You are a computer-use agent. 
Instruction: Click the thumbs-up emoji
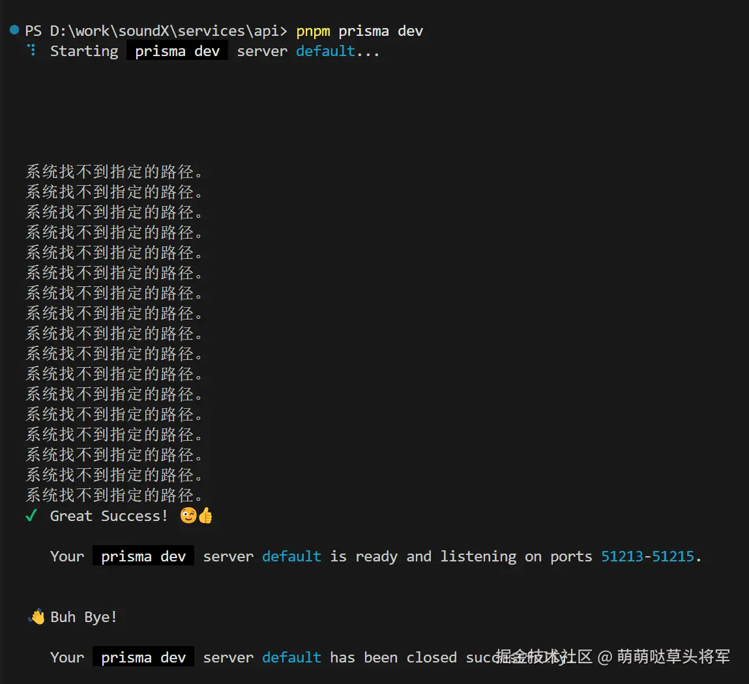[x=205, y=515]
